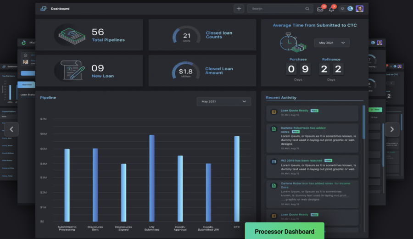Open Average Time May 2021 dropdown

click(x=331, y=43)
